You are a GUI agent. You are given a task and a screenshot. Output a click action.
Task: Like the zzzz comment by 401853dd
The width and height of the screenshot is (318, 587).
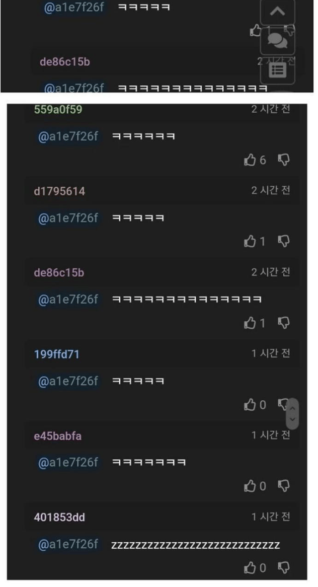(250, 568)
